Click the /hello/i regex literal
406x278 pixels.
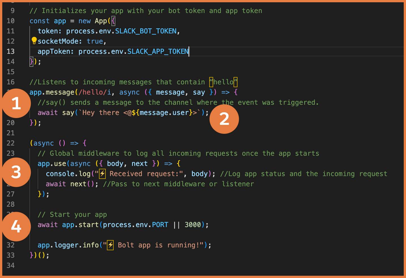[95, 92]
